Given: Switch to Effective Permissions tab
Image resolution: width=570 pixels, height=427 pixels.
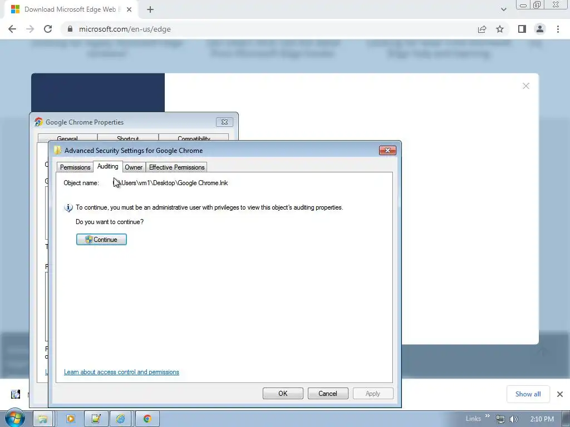Looking at the screenshot, I should point(176,167).
